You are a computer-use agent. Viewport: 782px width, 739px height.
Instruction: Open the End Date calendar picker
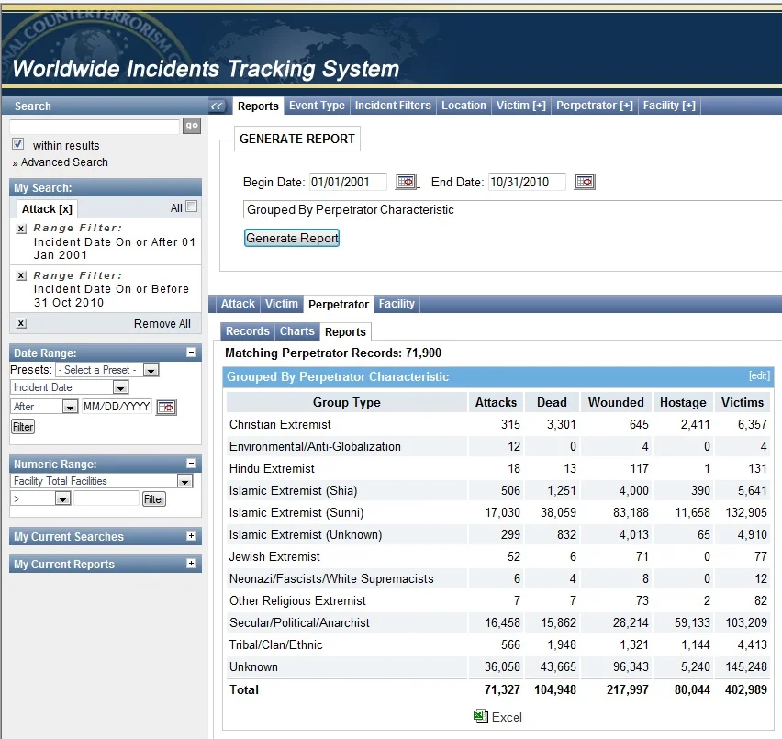(585, 182)
